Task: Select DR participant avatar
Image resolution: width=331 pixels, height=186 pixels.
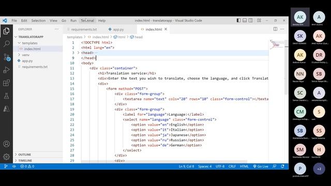Action: (x=319, y=55)
